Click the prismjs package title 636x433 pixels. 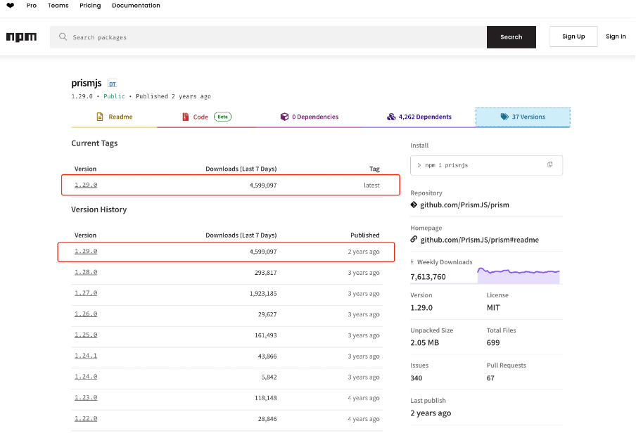click(87, 83)
